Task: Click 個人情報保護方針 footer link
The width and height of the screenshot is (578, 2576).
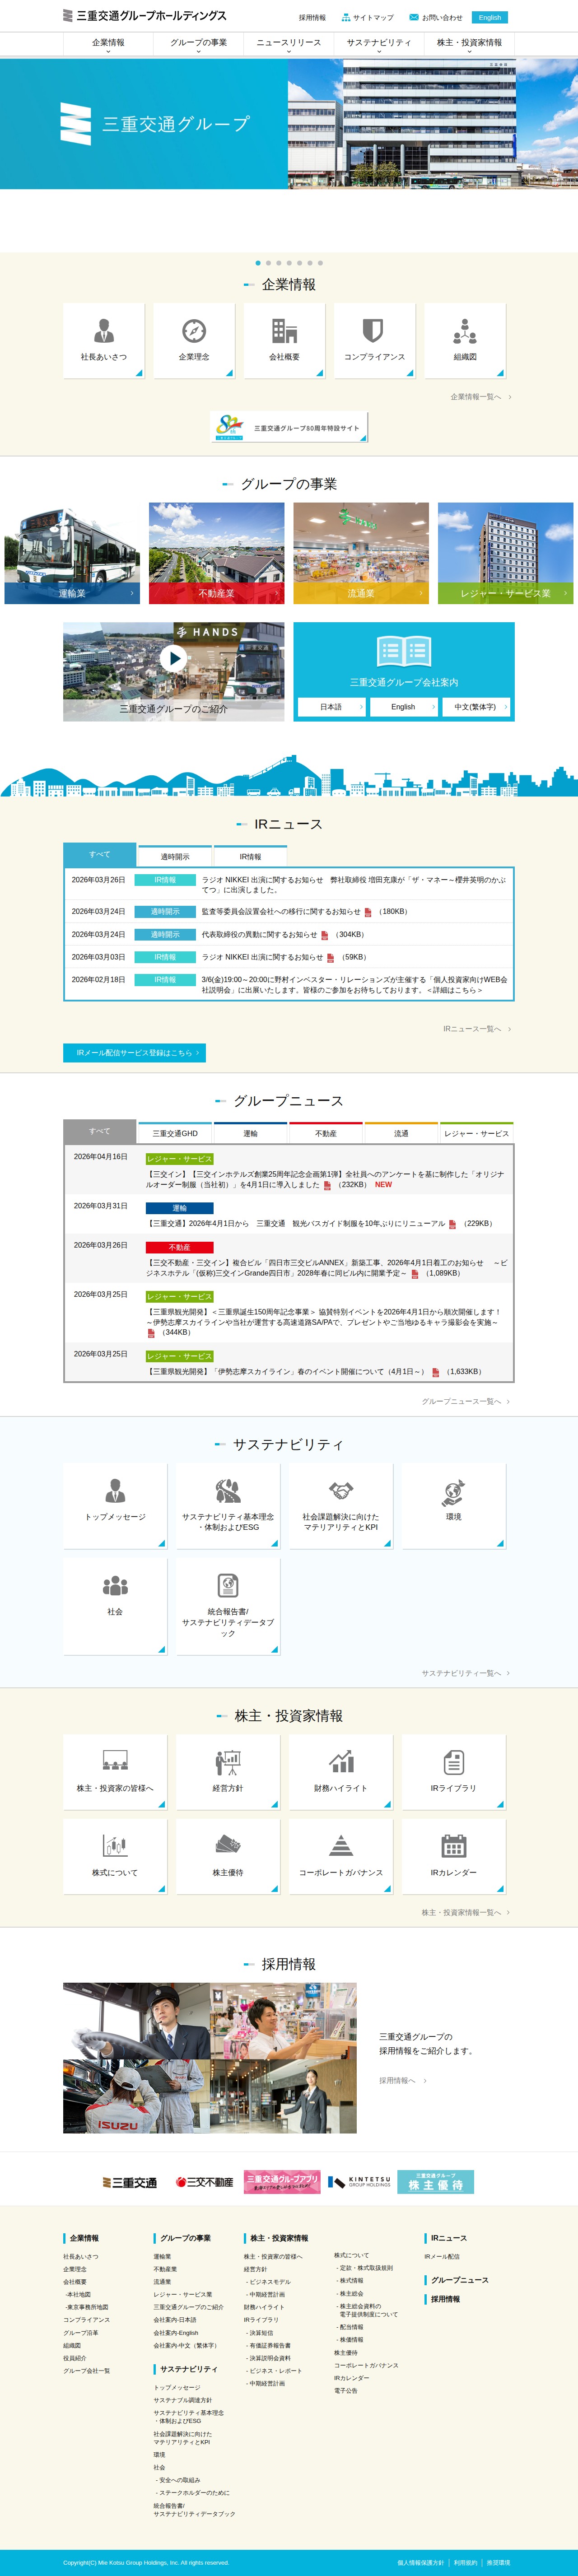Action: tap(420, 2562)
